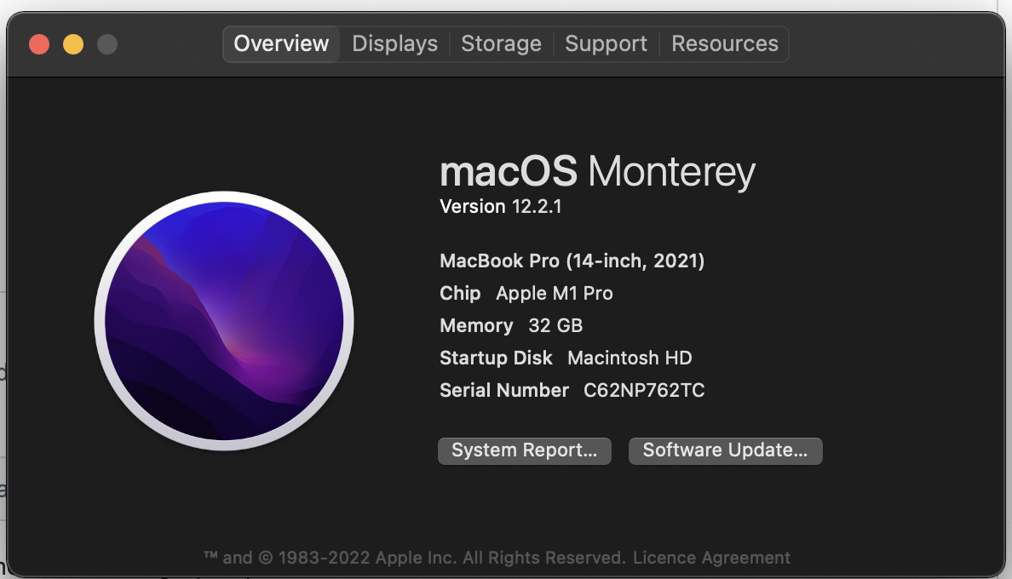Click the Macintosh HD startup disk label
Screen dimensions: 1012x579
tap(630, 358)
